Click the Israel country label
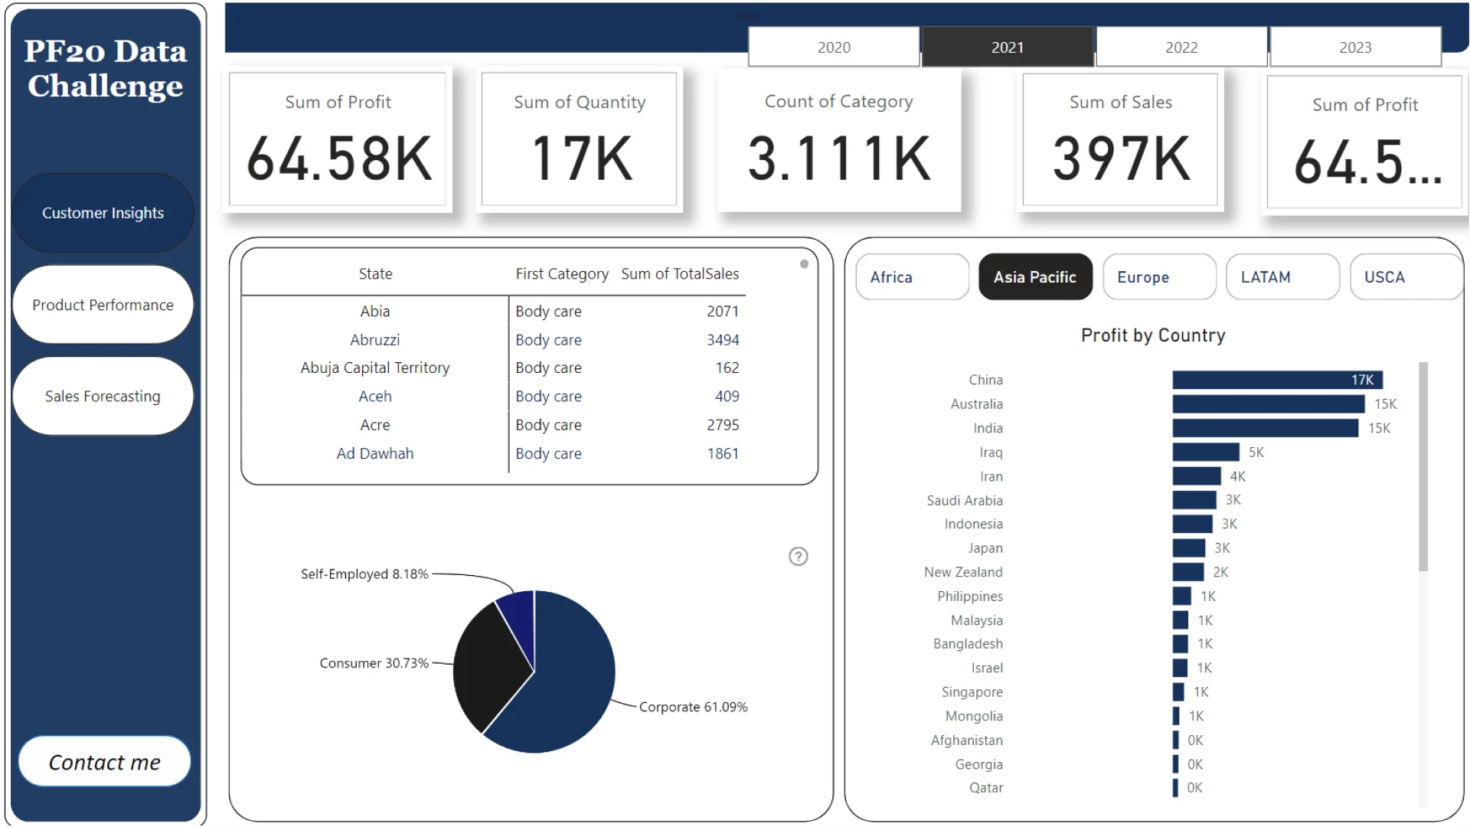This screenshot has width=1470, height=827. tap(987, 668)
